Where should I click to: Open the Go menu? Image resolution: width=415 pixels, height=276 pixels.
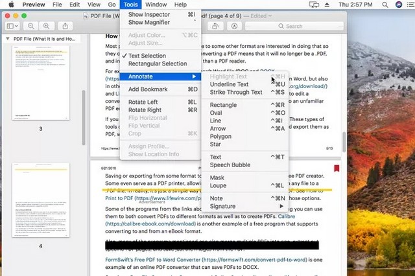[112, 5]
